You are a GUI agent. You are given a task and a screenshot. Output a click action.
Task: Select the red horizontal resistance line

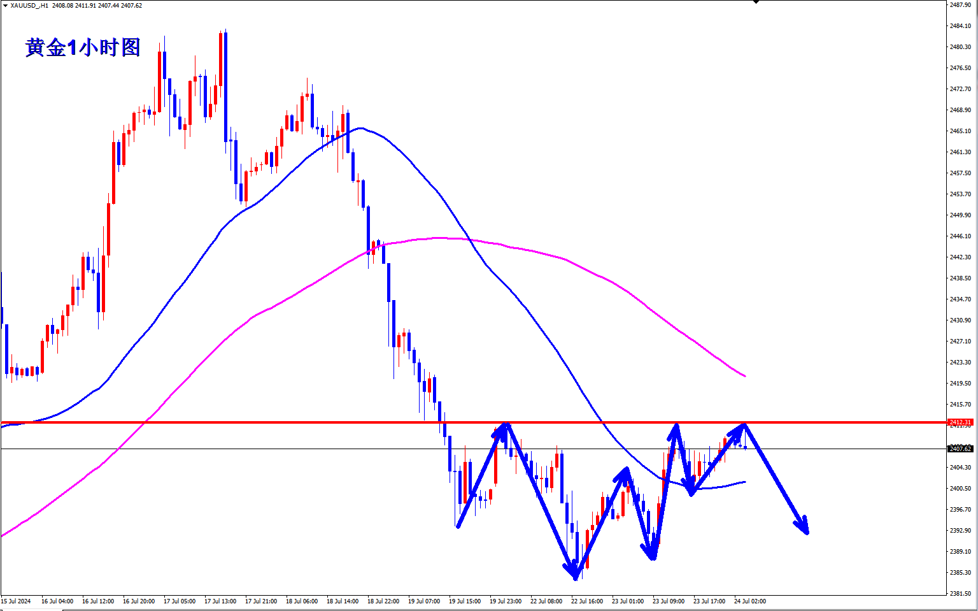click(x=255, y=422)
